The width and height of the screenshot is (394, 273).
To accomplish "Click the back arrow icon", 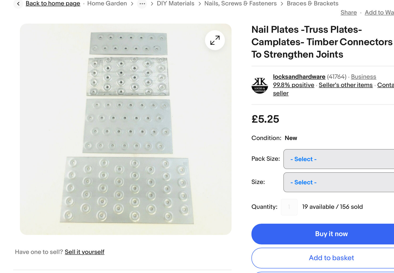I will (x=18, y=4).
